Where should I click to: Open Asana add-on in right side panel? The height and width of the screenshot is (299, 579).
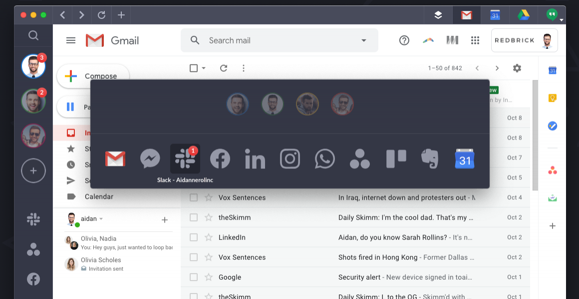point(553,170)
